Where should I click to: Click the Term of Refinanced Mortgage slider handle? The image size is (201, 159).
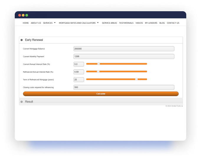click(136, 79)
